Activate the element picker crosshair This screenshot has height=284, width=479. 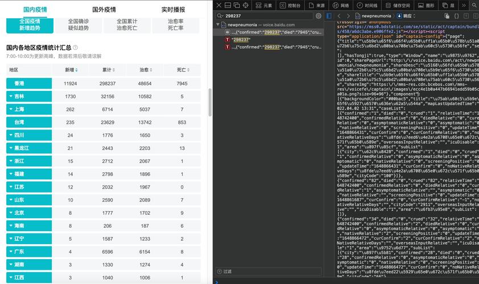[246, 5]
